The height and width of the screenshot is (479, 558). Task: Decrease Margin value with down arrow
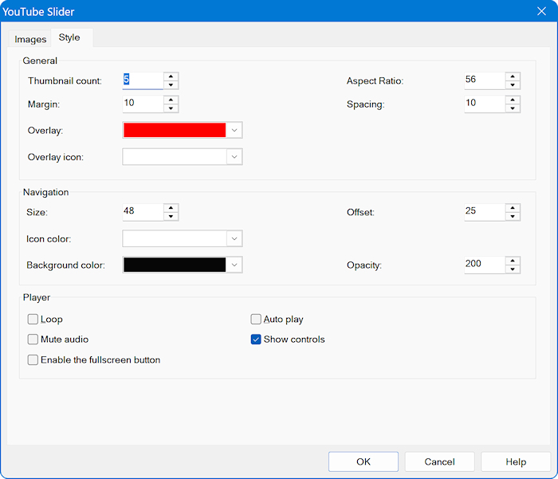171,108
